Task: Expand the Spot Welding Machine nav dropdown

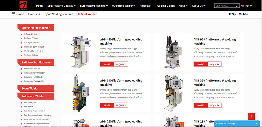Action: tap(61, 6)
